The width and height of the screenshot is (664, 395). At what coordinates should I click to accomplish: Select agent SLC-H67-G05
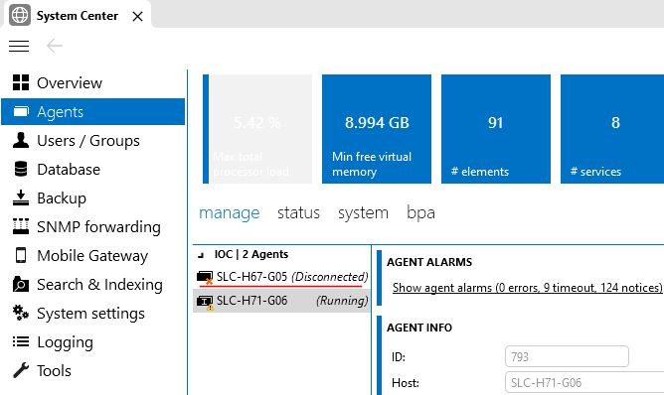281,277
